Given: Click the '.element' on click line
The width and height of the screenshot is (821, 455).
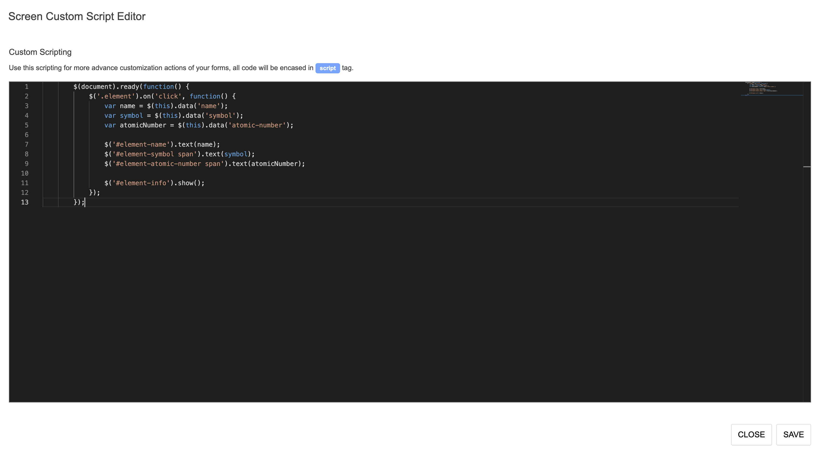Looking at the screenshot, I should coord(162,96).
